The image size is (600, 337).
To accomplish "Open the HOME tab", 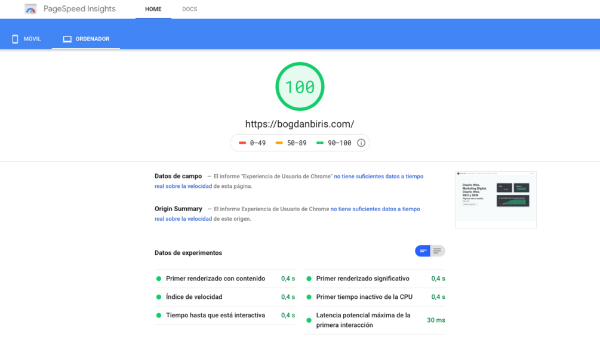I will (153, 9).
